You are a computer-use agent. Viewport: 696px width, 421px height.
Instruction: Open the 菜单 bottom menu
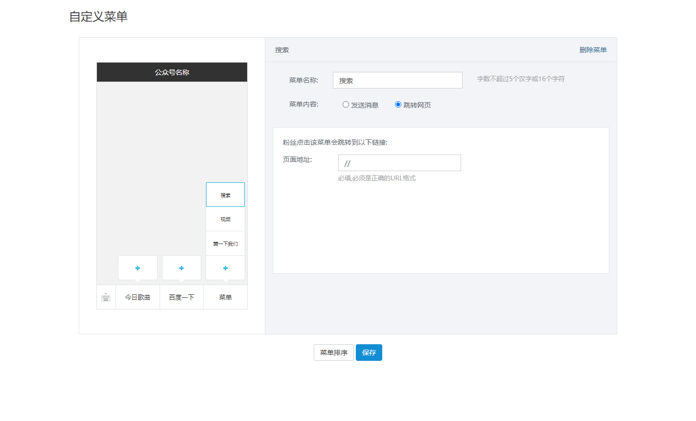[225, 297]
